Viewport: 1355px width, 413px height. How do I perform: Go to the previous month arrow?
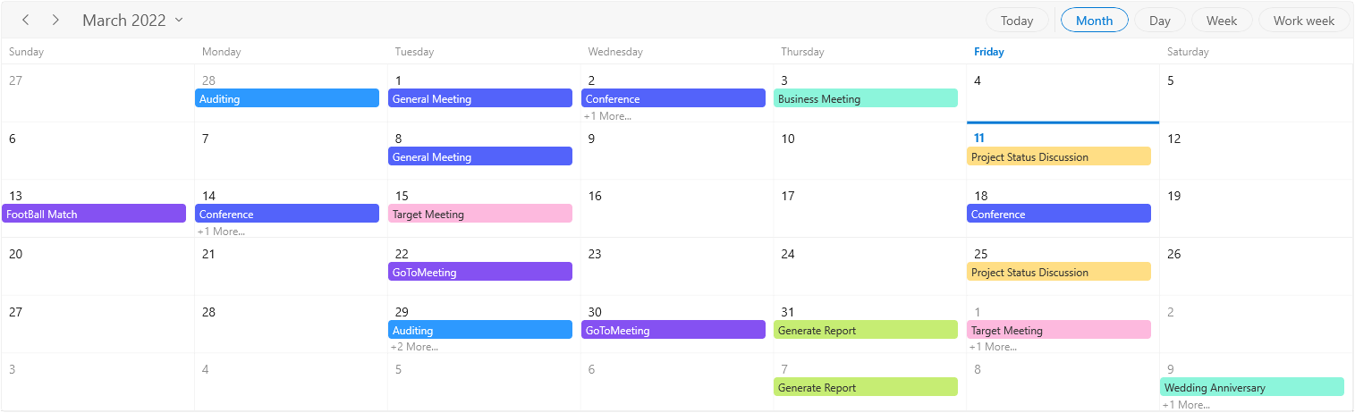point(26,21)
